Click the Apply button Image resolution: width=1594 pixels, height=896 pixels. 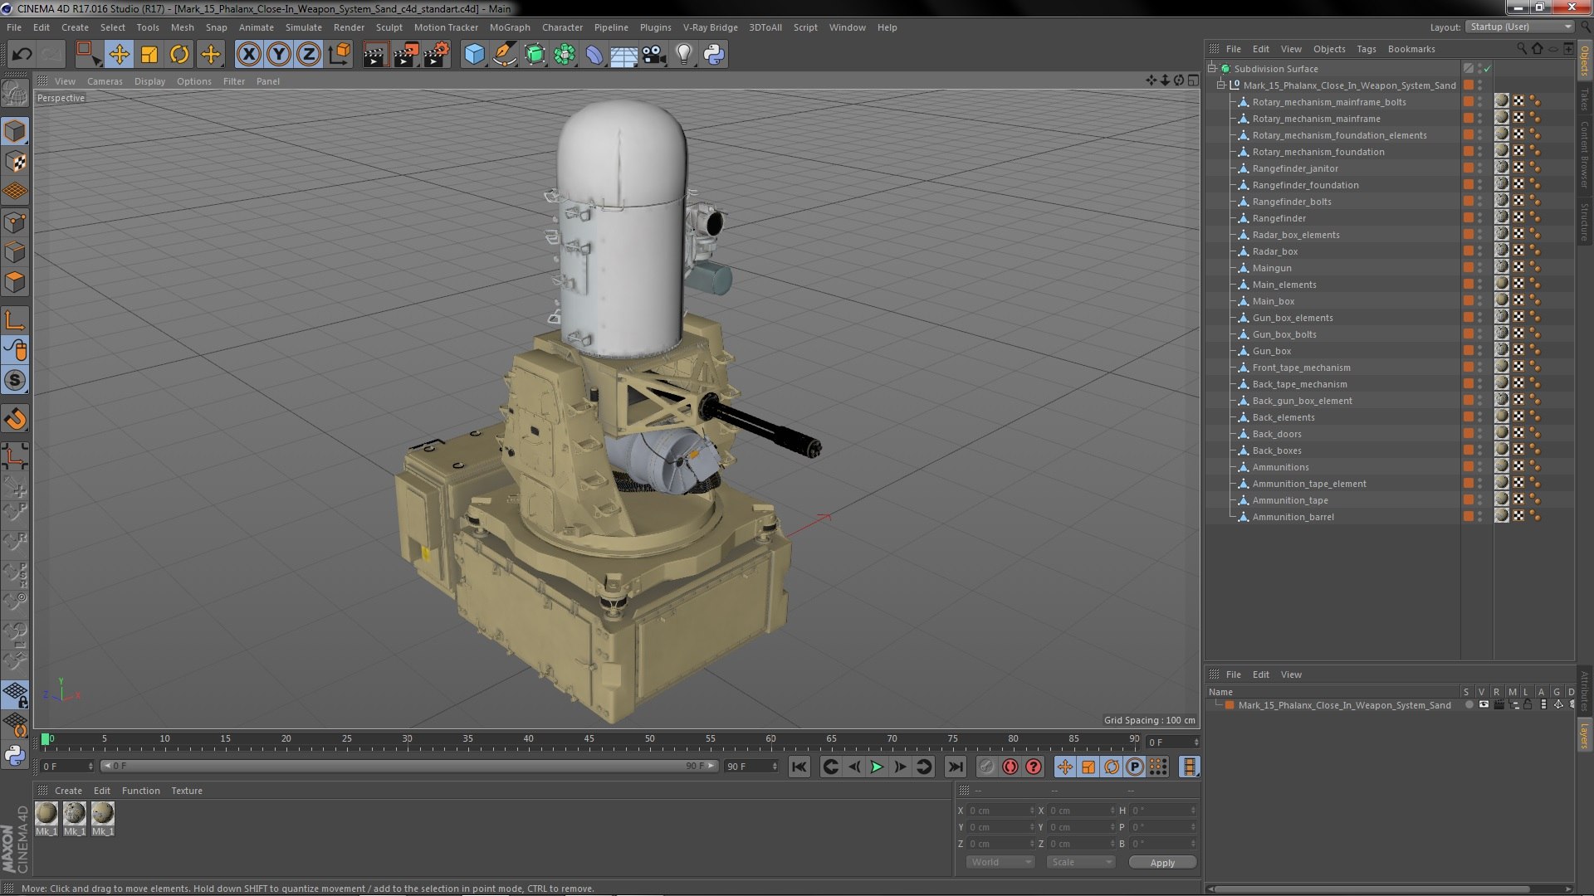(x=1162, y=863)
